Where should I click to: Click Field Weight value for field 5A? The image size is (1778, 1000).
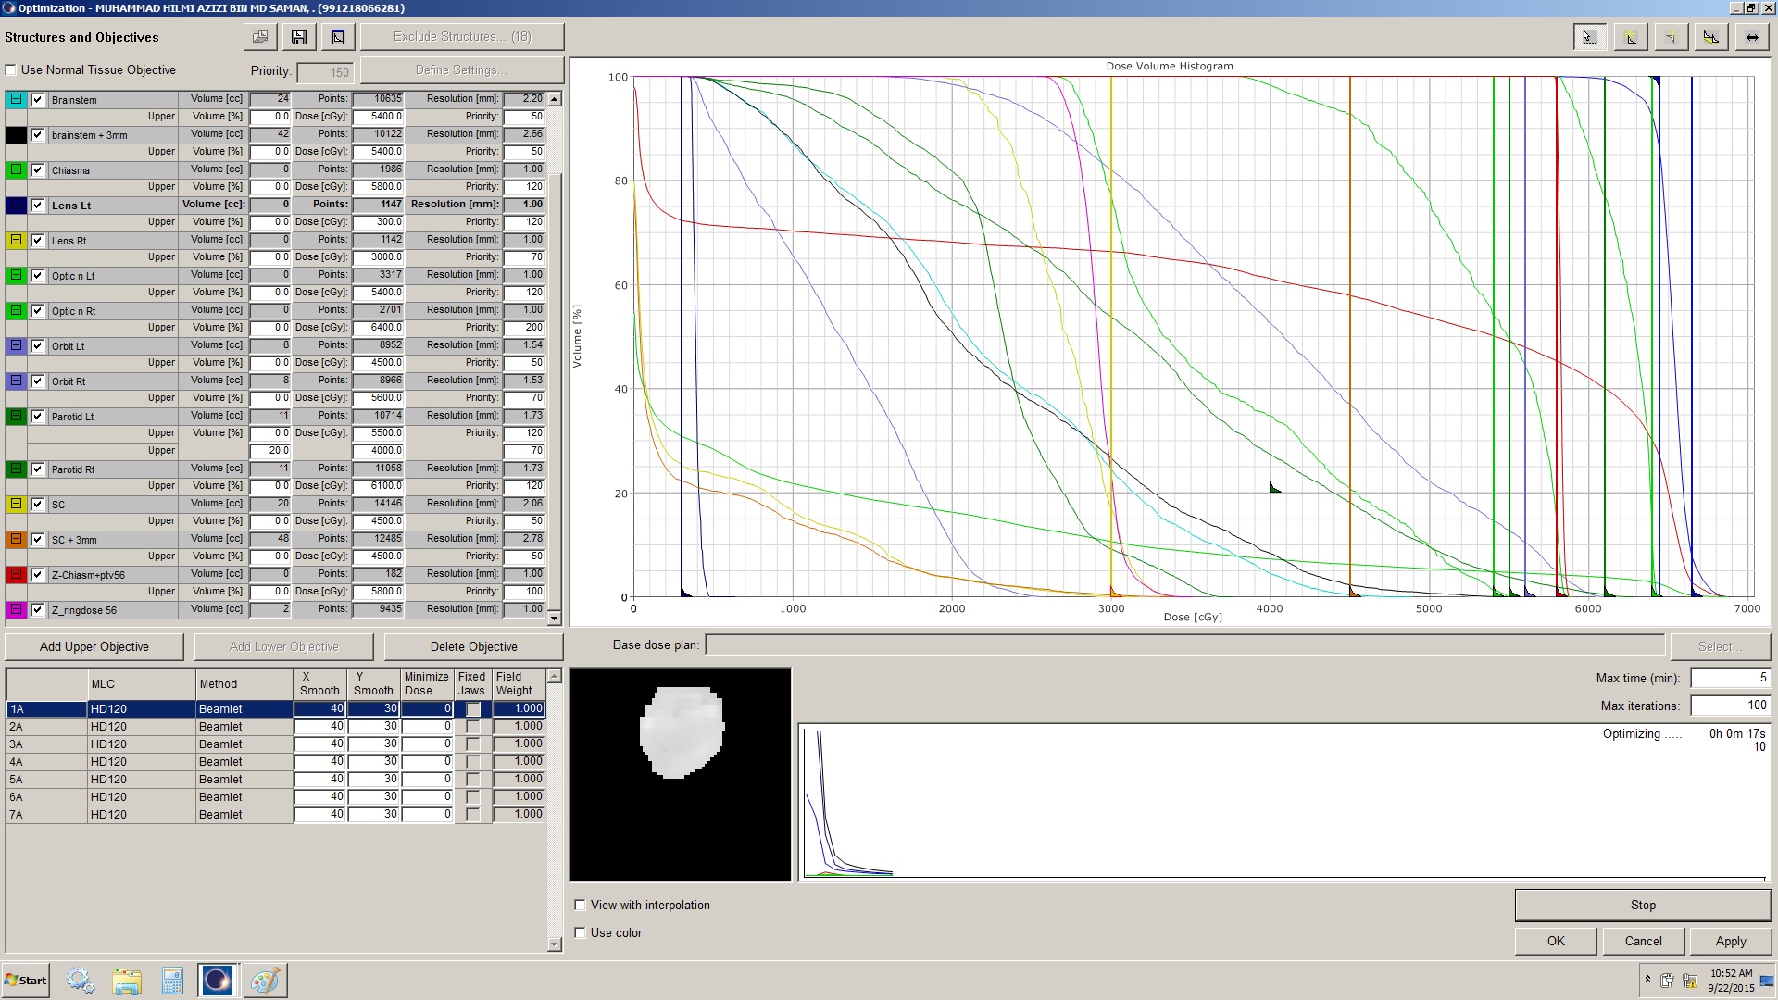click(x=519, y=780)
